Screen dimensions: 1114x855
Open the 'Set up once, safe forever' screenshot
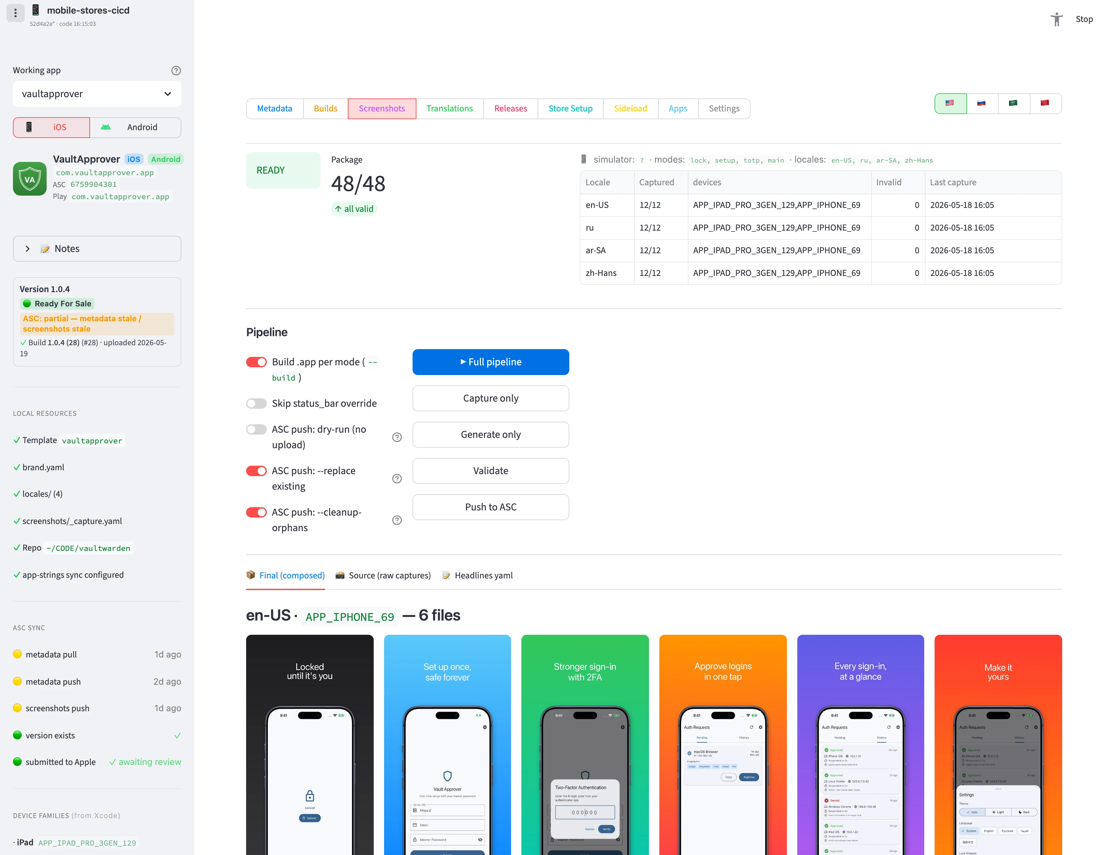(x=447, y=745)
